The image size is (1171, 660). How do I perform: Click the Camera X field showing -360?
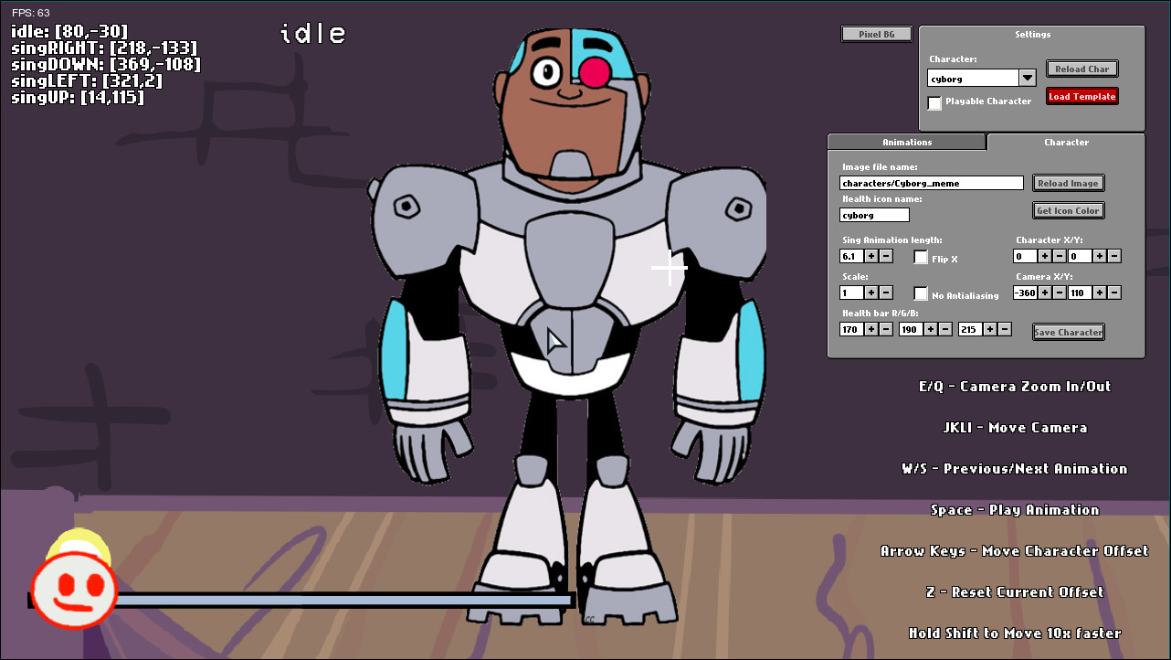point(1025,293)
